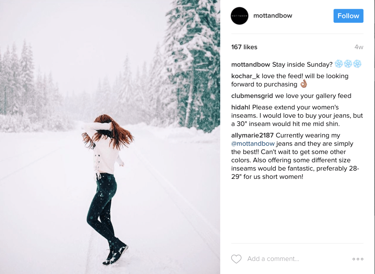Click the Mott & Bow profile avatar
Screen dimensions: 375x274
[x=240, y=16]
